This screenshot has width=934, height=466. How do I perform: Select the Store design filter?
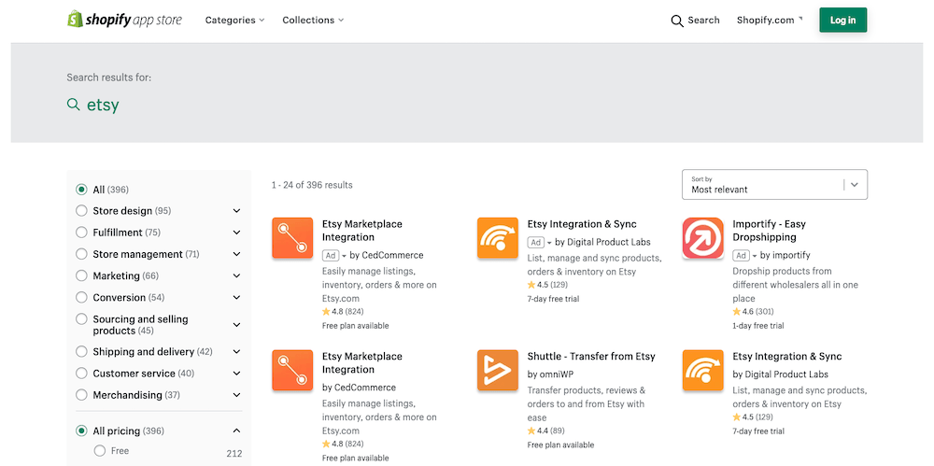[81, 211]
